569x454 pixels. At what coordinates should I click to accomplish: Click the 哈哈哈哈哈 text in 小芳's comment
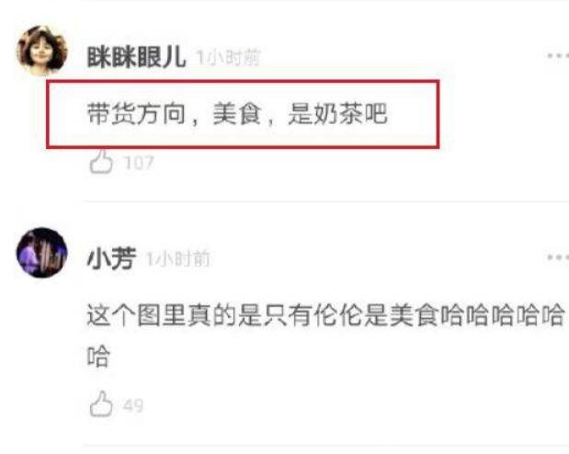click(x=503, y=315)
